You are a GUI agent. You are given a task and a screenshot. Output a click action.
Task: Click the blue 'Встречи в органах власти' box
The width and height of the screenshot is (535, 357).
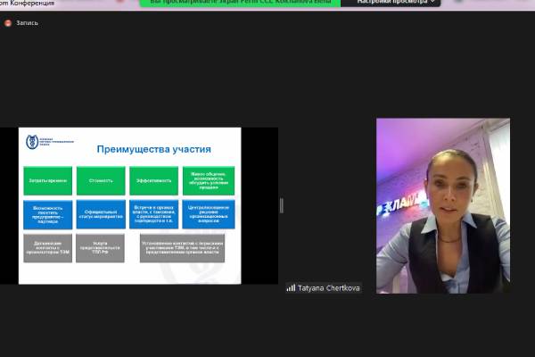[x=154, y=214]
